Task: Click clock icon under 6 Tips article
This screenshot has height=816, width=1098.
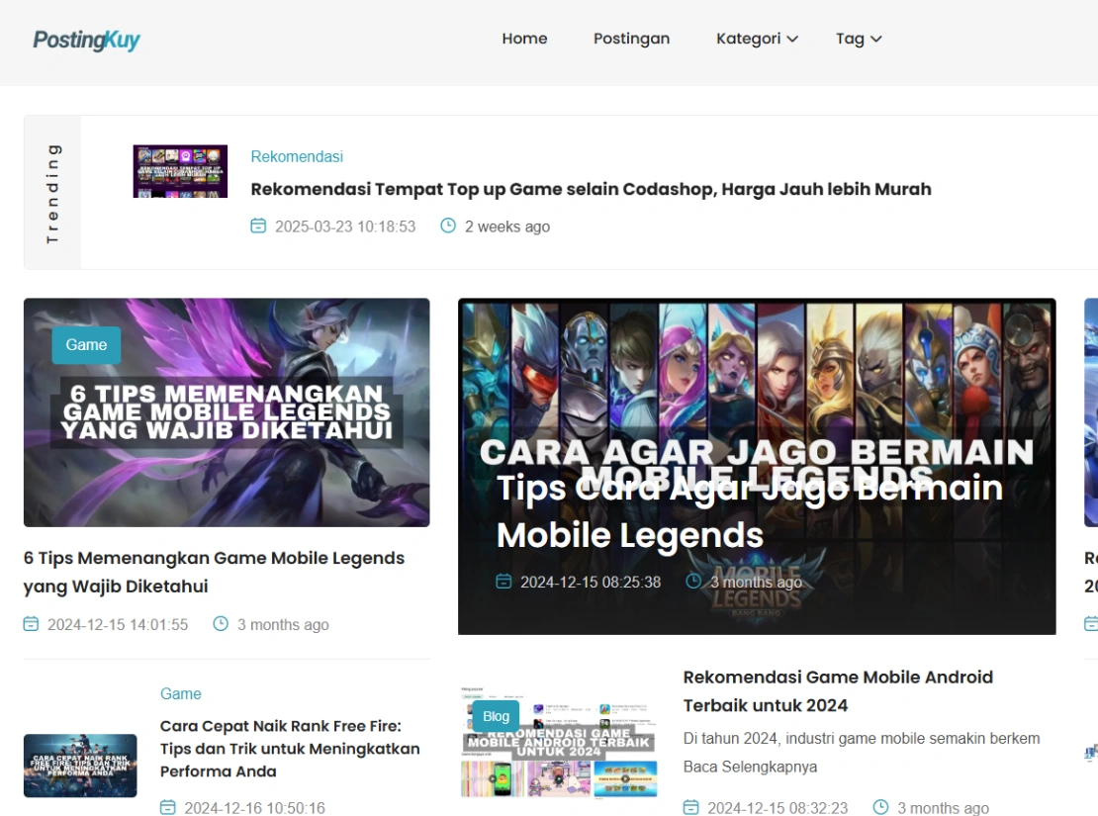Action: (221, 624)
